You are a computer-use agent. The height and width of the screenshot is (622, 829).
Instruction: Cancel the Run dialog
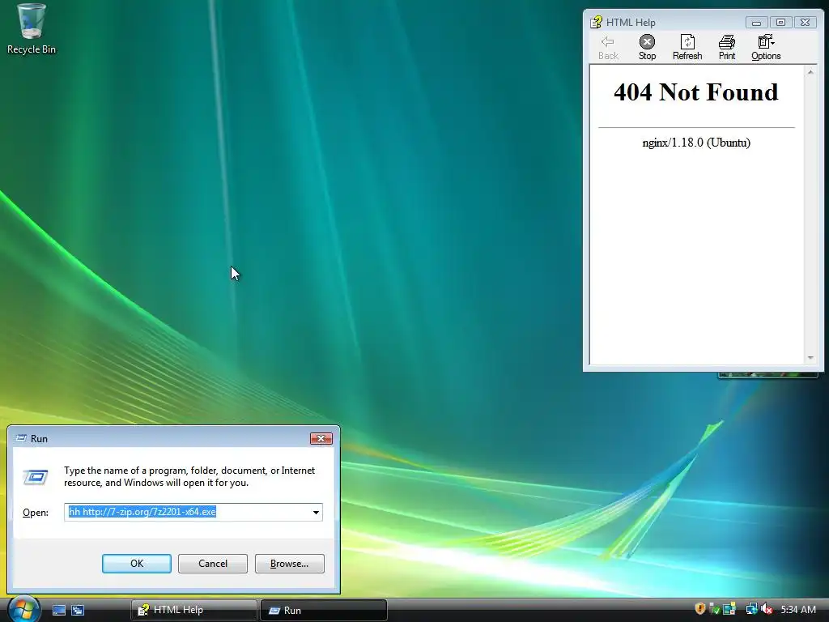point(213,564)
